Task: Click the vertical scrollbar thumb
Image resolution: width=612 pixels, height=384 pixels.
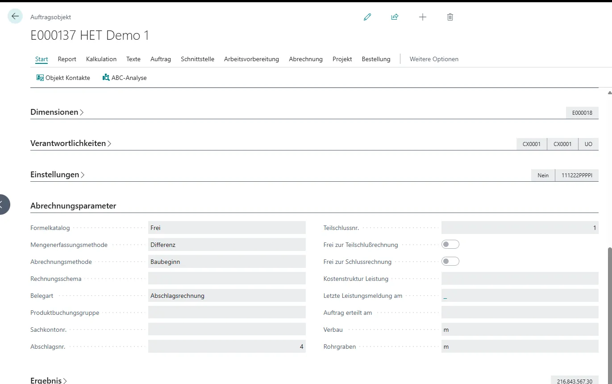Action: 609,313
